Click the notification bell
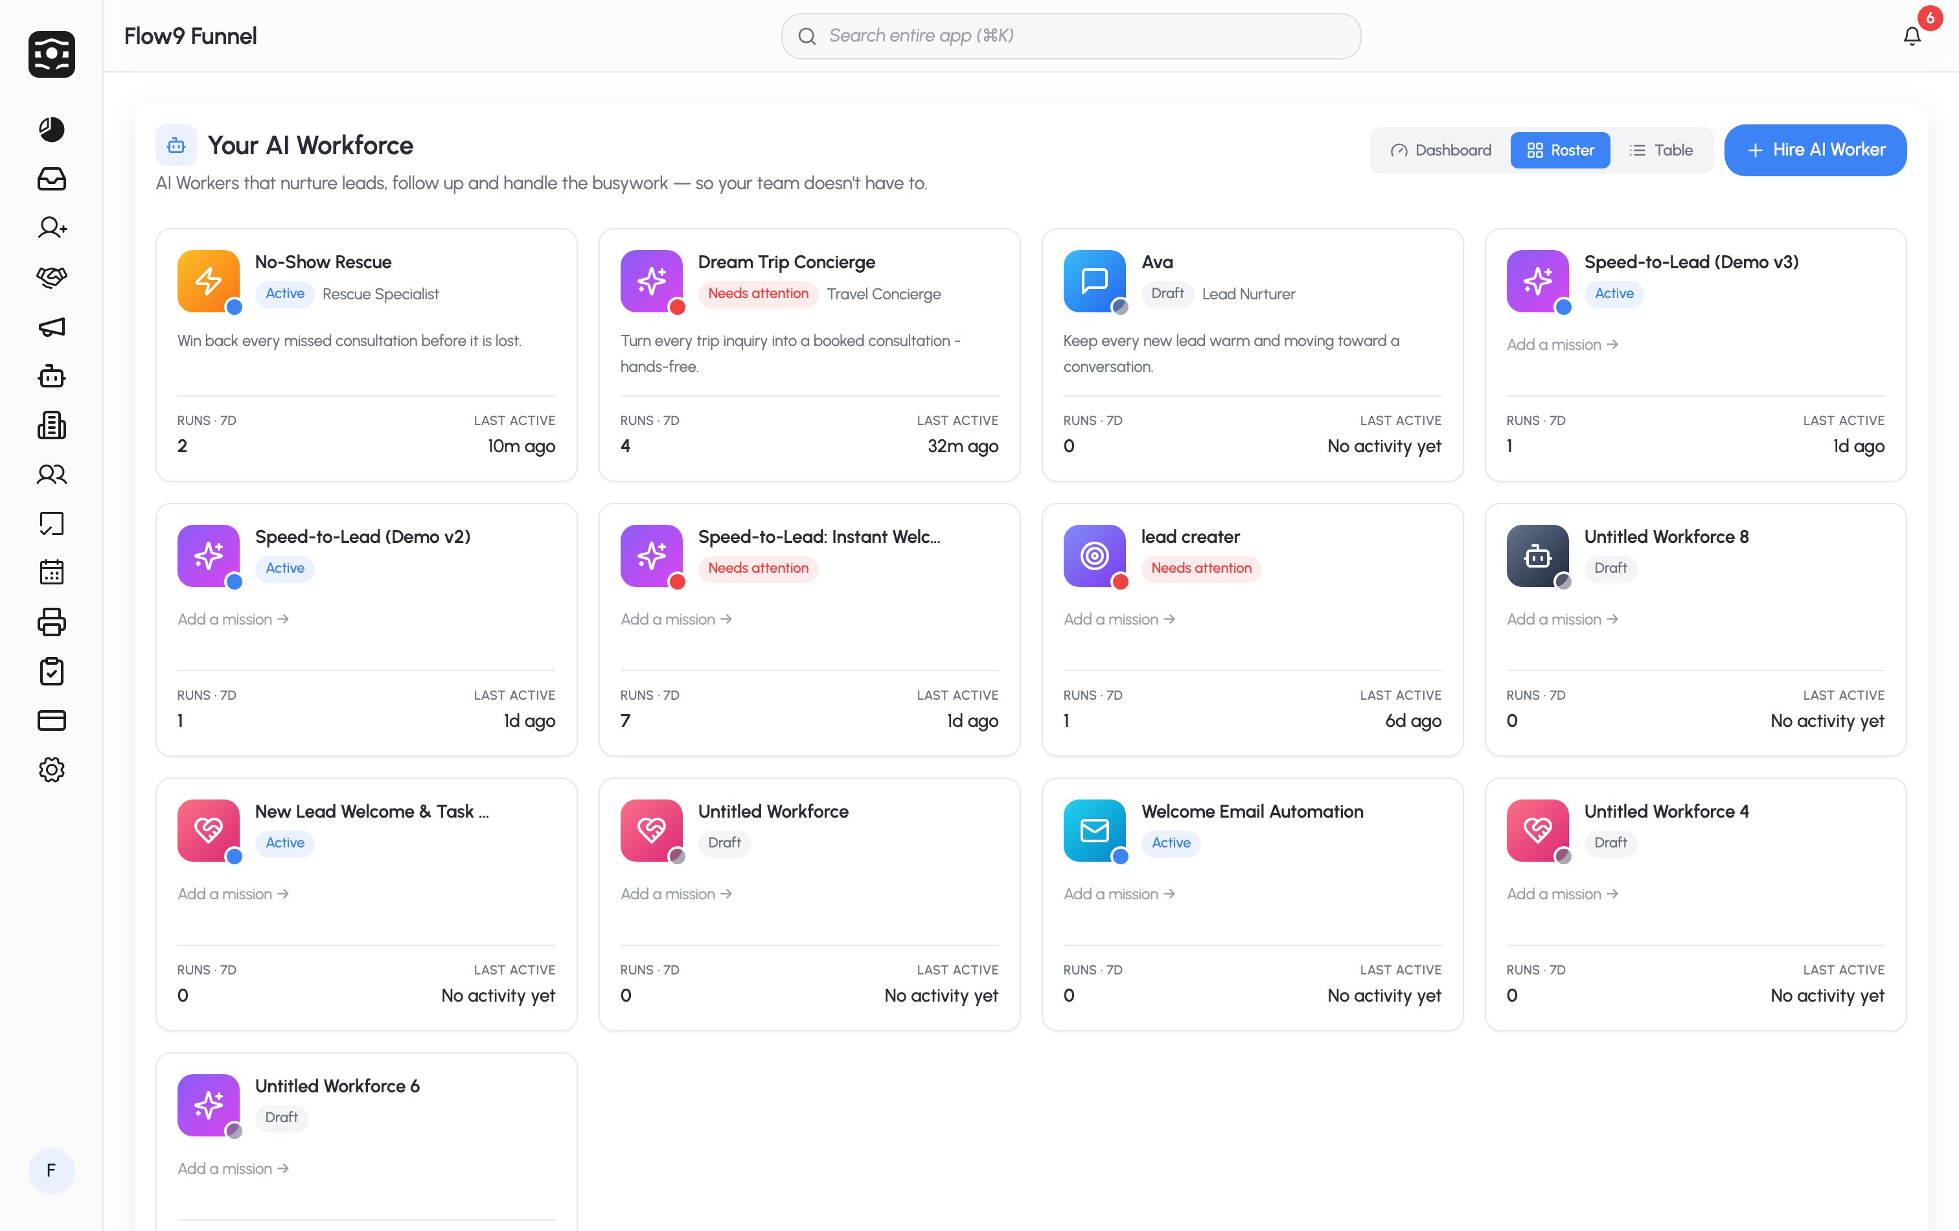 click(x=1912, y=36)
